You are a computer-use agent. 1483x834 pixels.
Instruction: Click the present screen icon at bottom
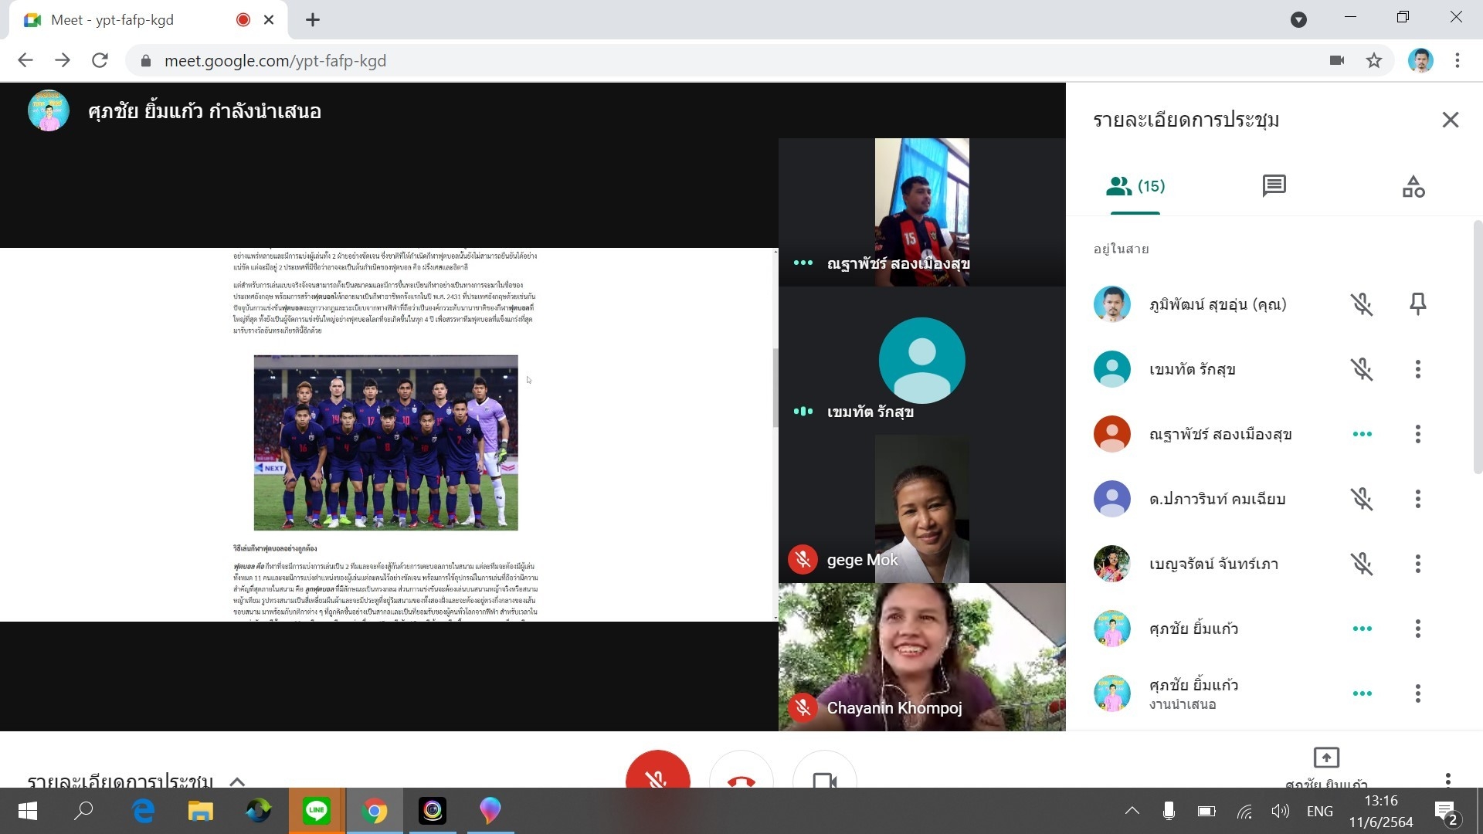point(1325,758)
